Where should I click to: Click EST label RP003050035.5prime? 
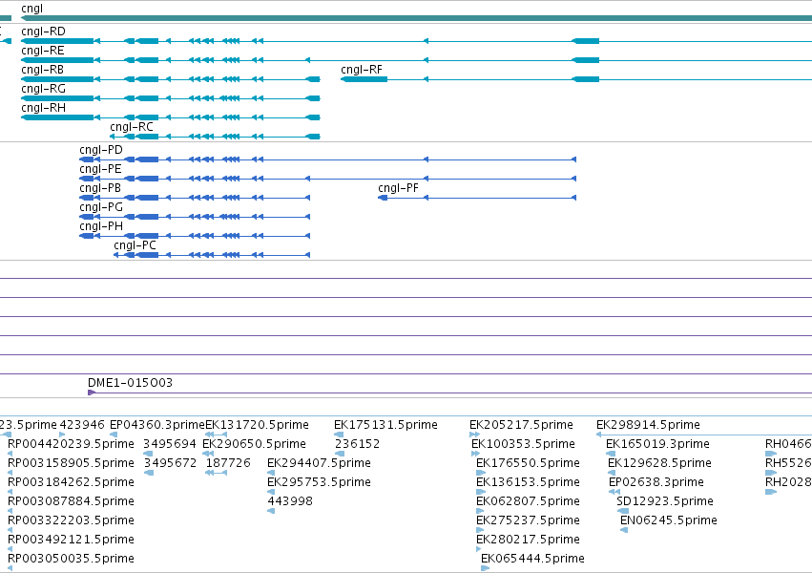coord(71,560)
